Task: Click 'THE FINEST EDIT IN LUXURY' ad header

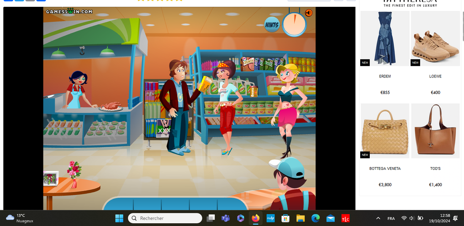Action: click(x=410, y=5)
